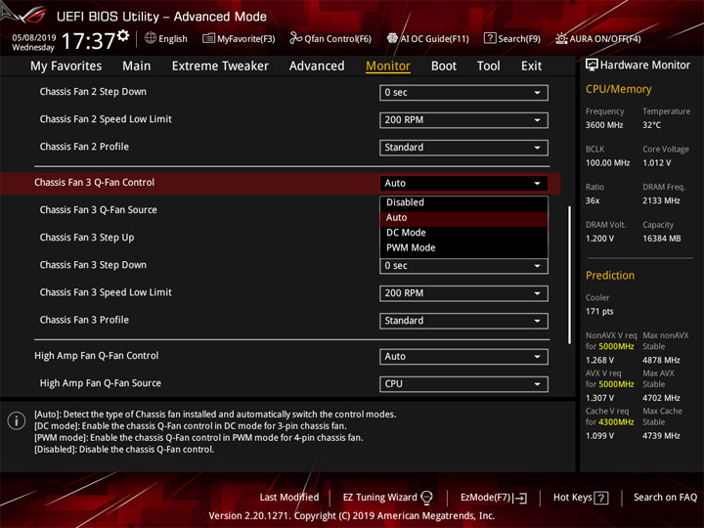Click the 16384 MB capacity value
This screenshot has height=528, width=704.
click(x=661, y=239)
